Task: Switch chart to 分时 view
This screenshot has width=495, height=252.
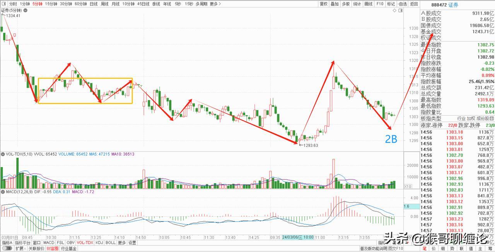Action: pyautogui.click(x=13, y=4)
